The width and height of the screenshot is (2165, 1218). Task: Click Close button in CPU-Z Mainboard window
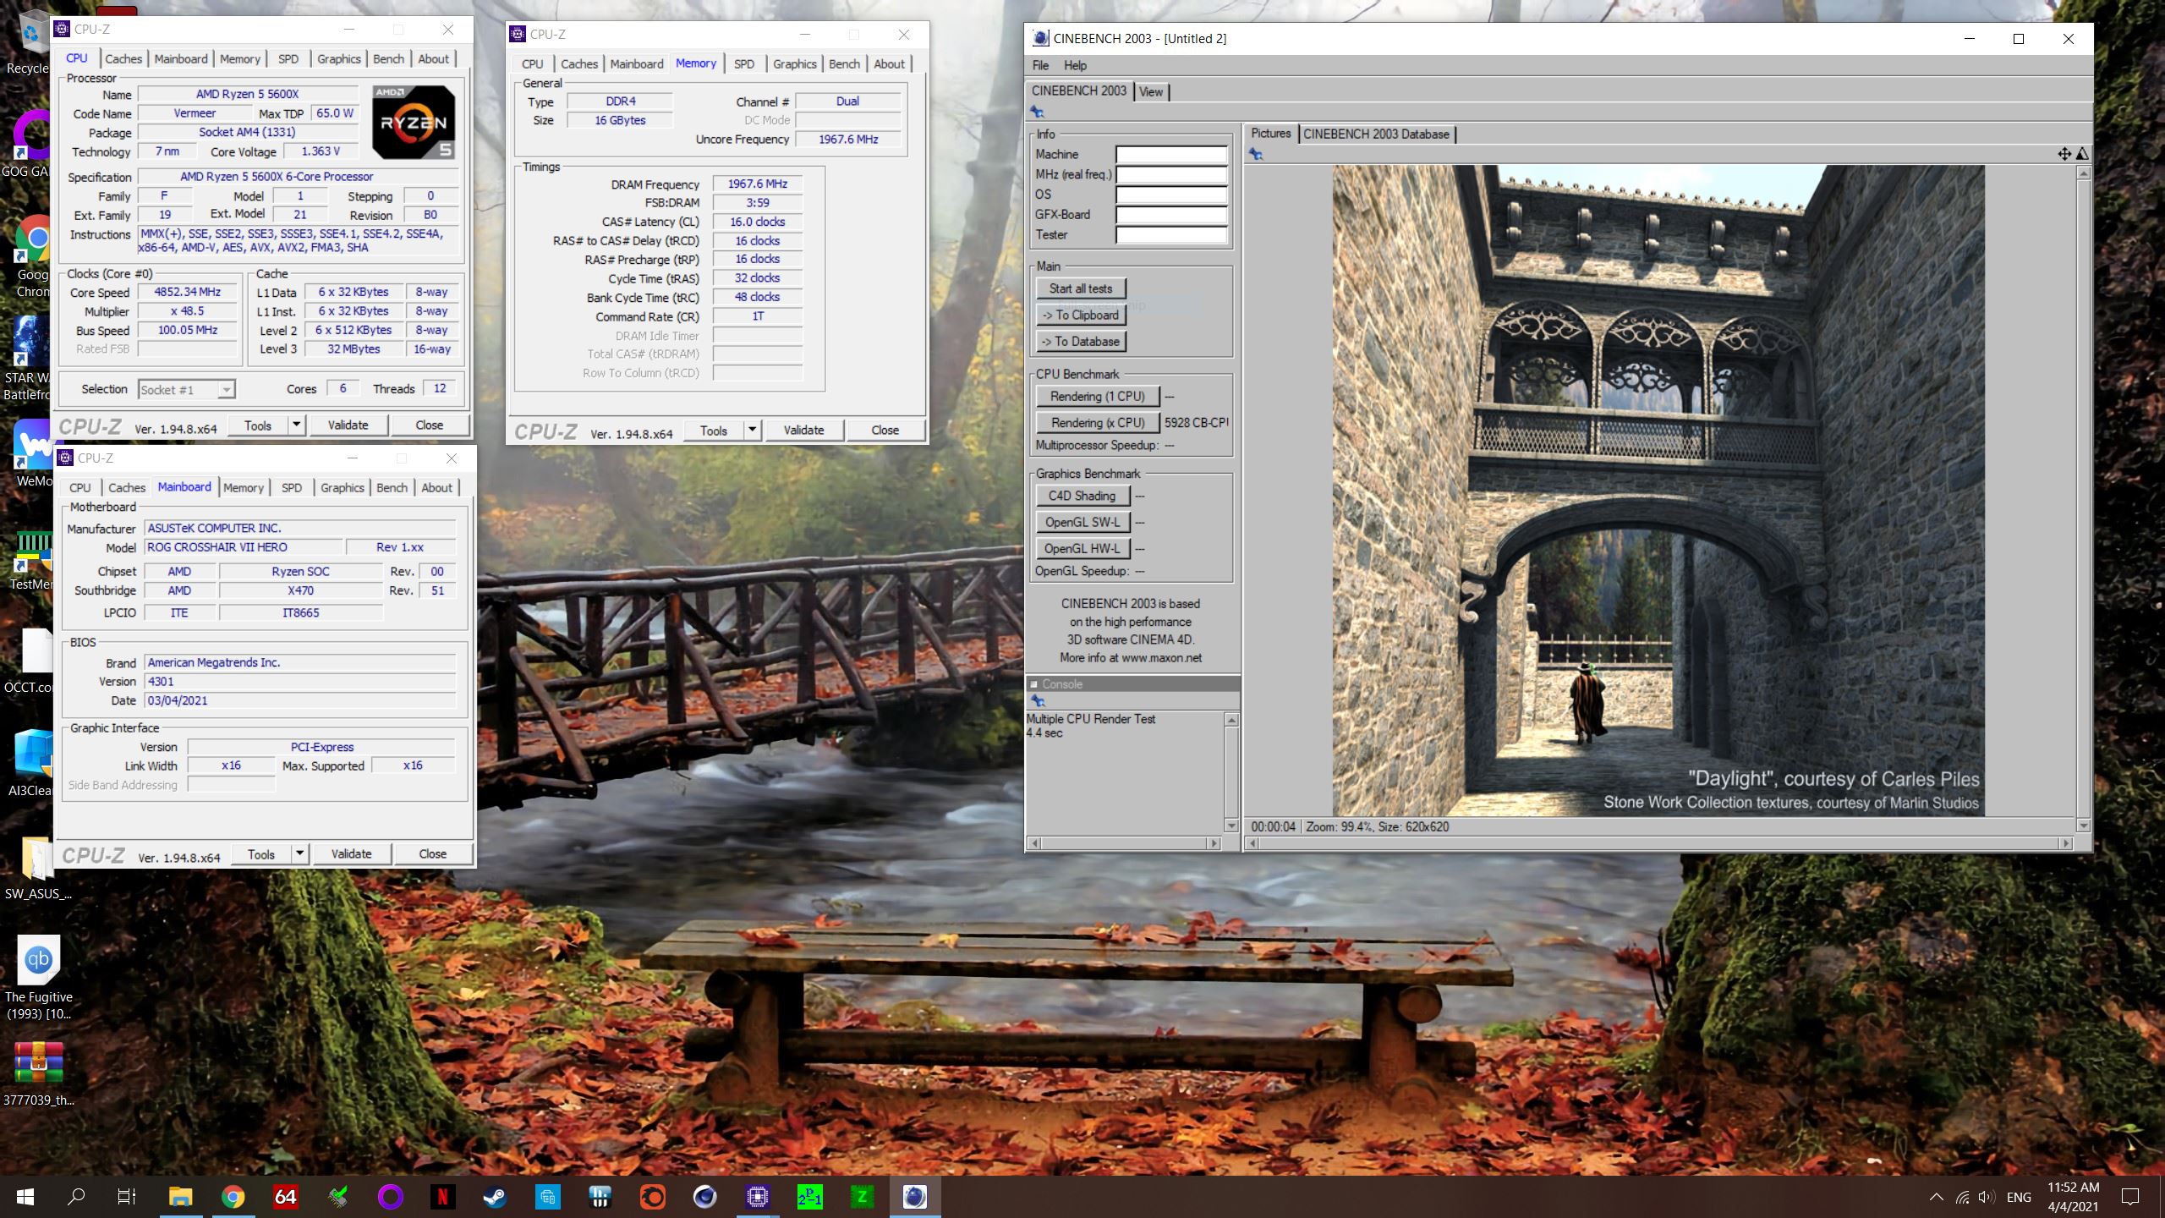433,853
